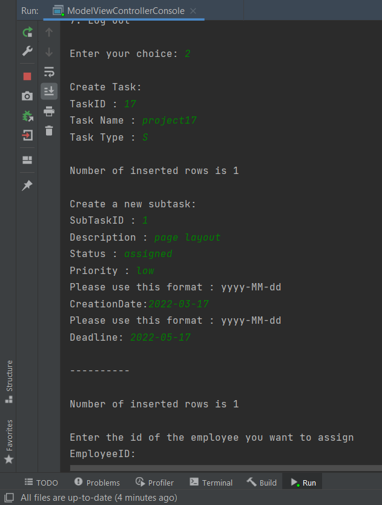The width and height of the screenshot is (382, 505).
Task: Stop the running process
Action: tap(27, 75)
